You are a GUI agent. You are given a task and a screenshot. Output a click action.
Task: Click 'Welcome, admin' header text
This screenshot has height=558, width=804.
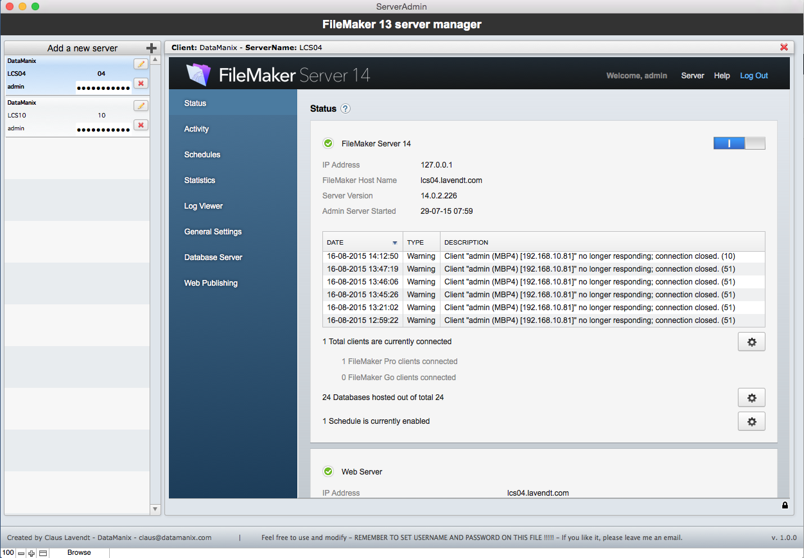(636, 75)
